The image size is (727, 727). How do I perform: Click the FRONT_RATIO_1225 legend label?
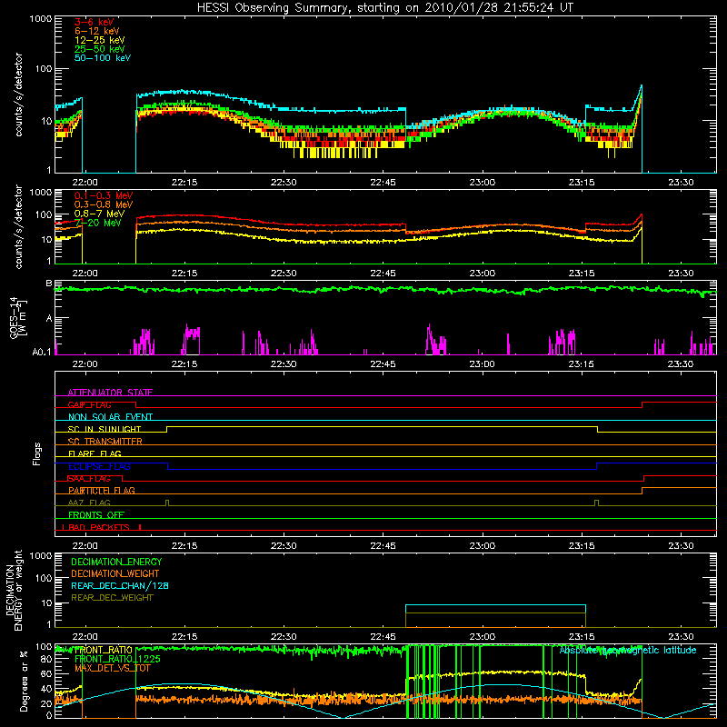(x=117, y=659)
